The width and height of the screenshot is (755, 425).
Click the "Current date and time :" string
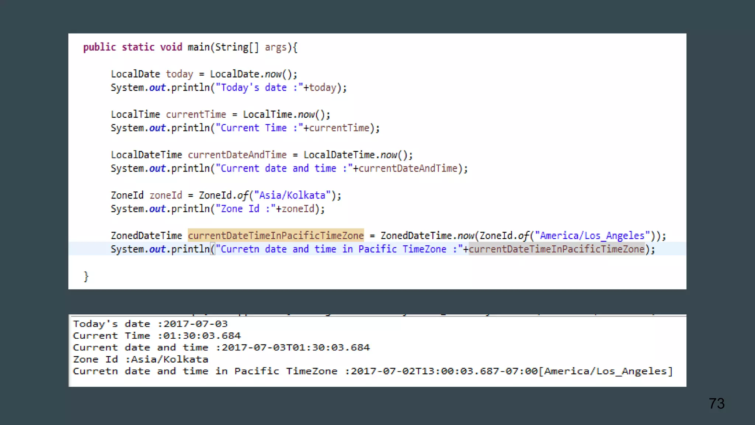click(284, 169)
